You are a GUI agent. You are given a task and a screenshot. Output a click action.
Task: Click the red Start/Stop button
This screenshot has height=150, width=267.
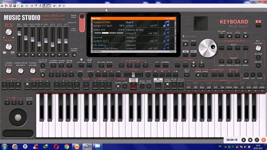(x=133, y=86)
